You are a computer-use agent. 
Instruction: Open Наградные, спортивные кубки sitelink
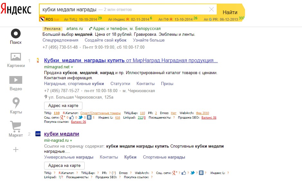pos(74,83)
